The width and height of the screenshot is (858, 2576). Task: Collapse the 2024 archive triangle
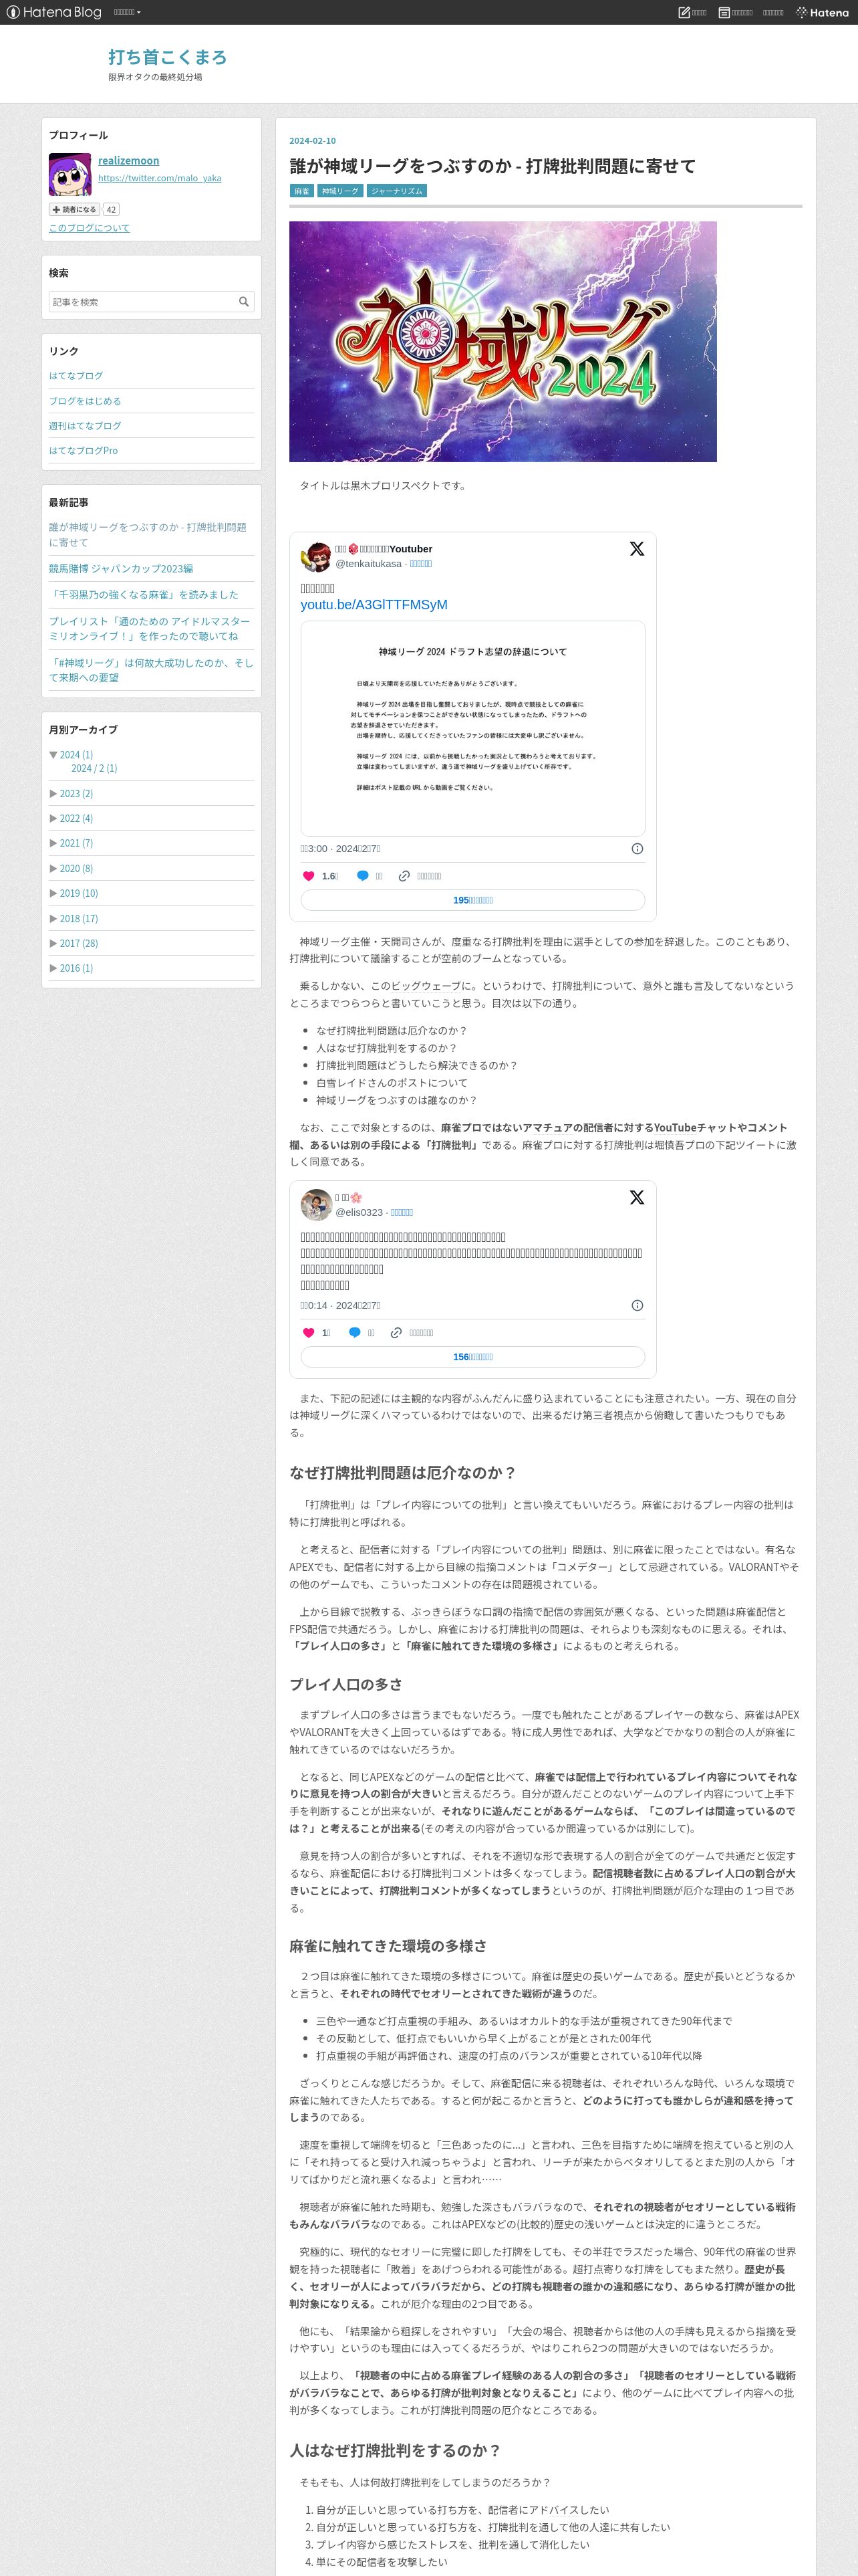coord(53,754)
